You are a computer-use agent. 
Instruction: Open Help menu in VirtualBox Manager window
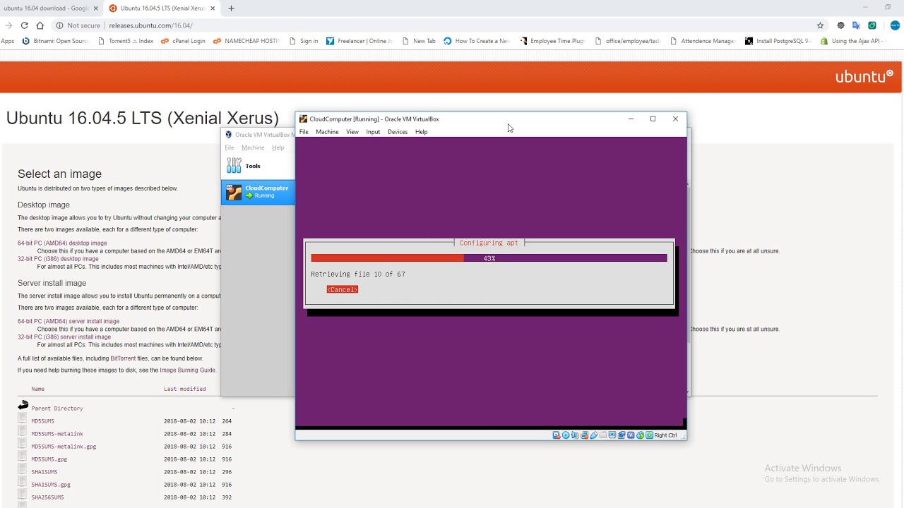tap(278, 147)
